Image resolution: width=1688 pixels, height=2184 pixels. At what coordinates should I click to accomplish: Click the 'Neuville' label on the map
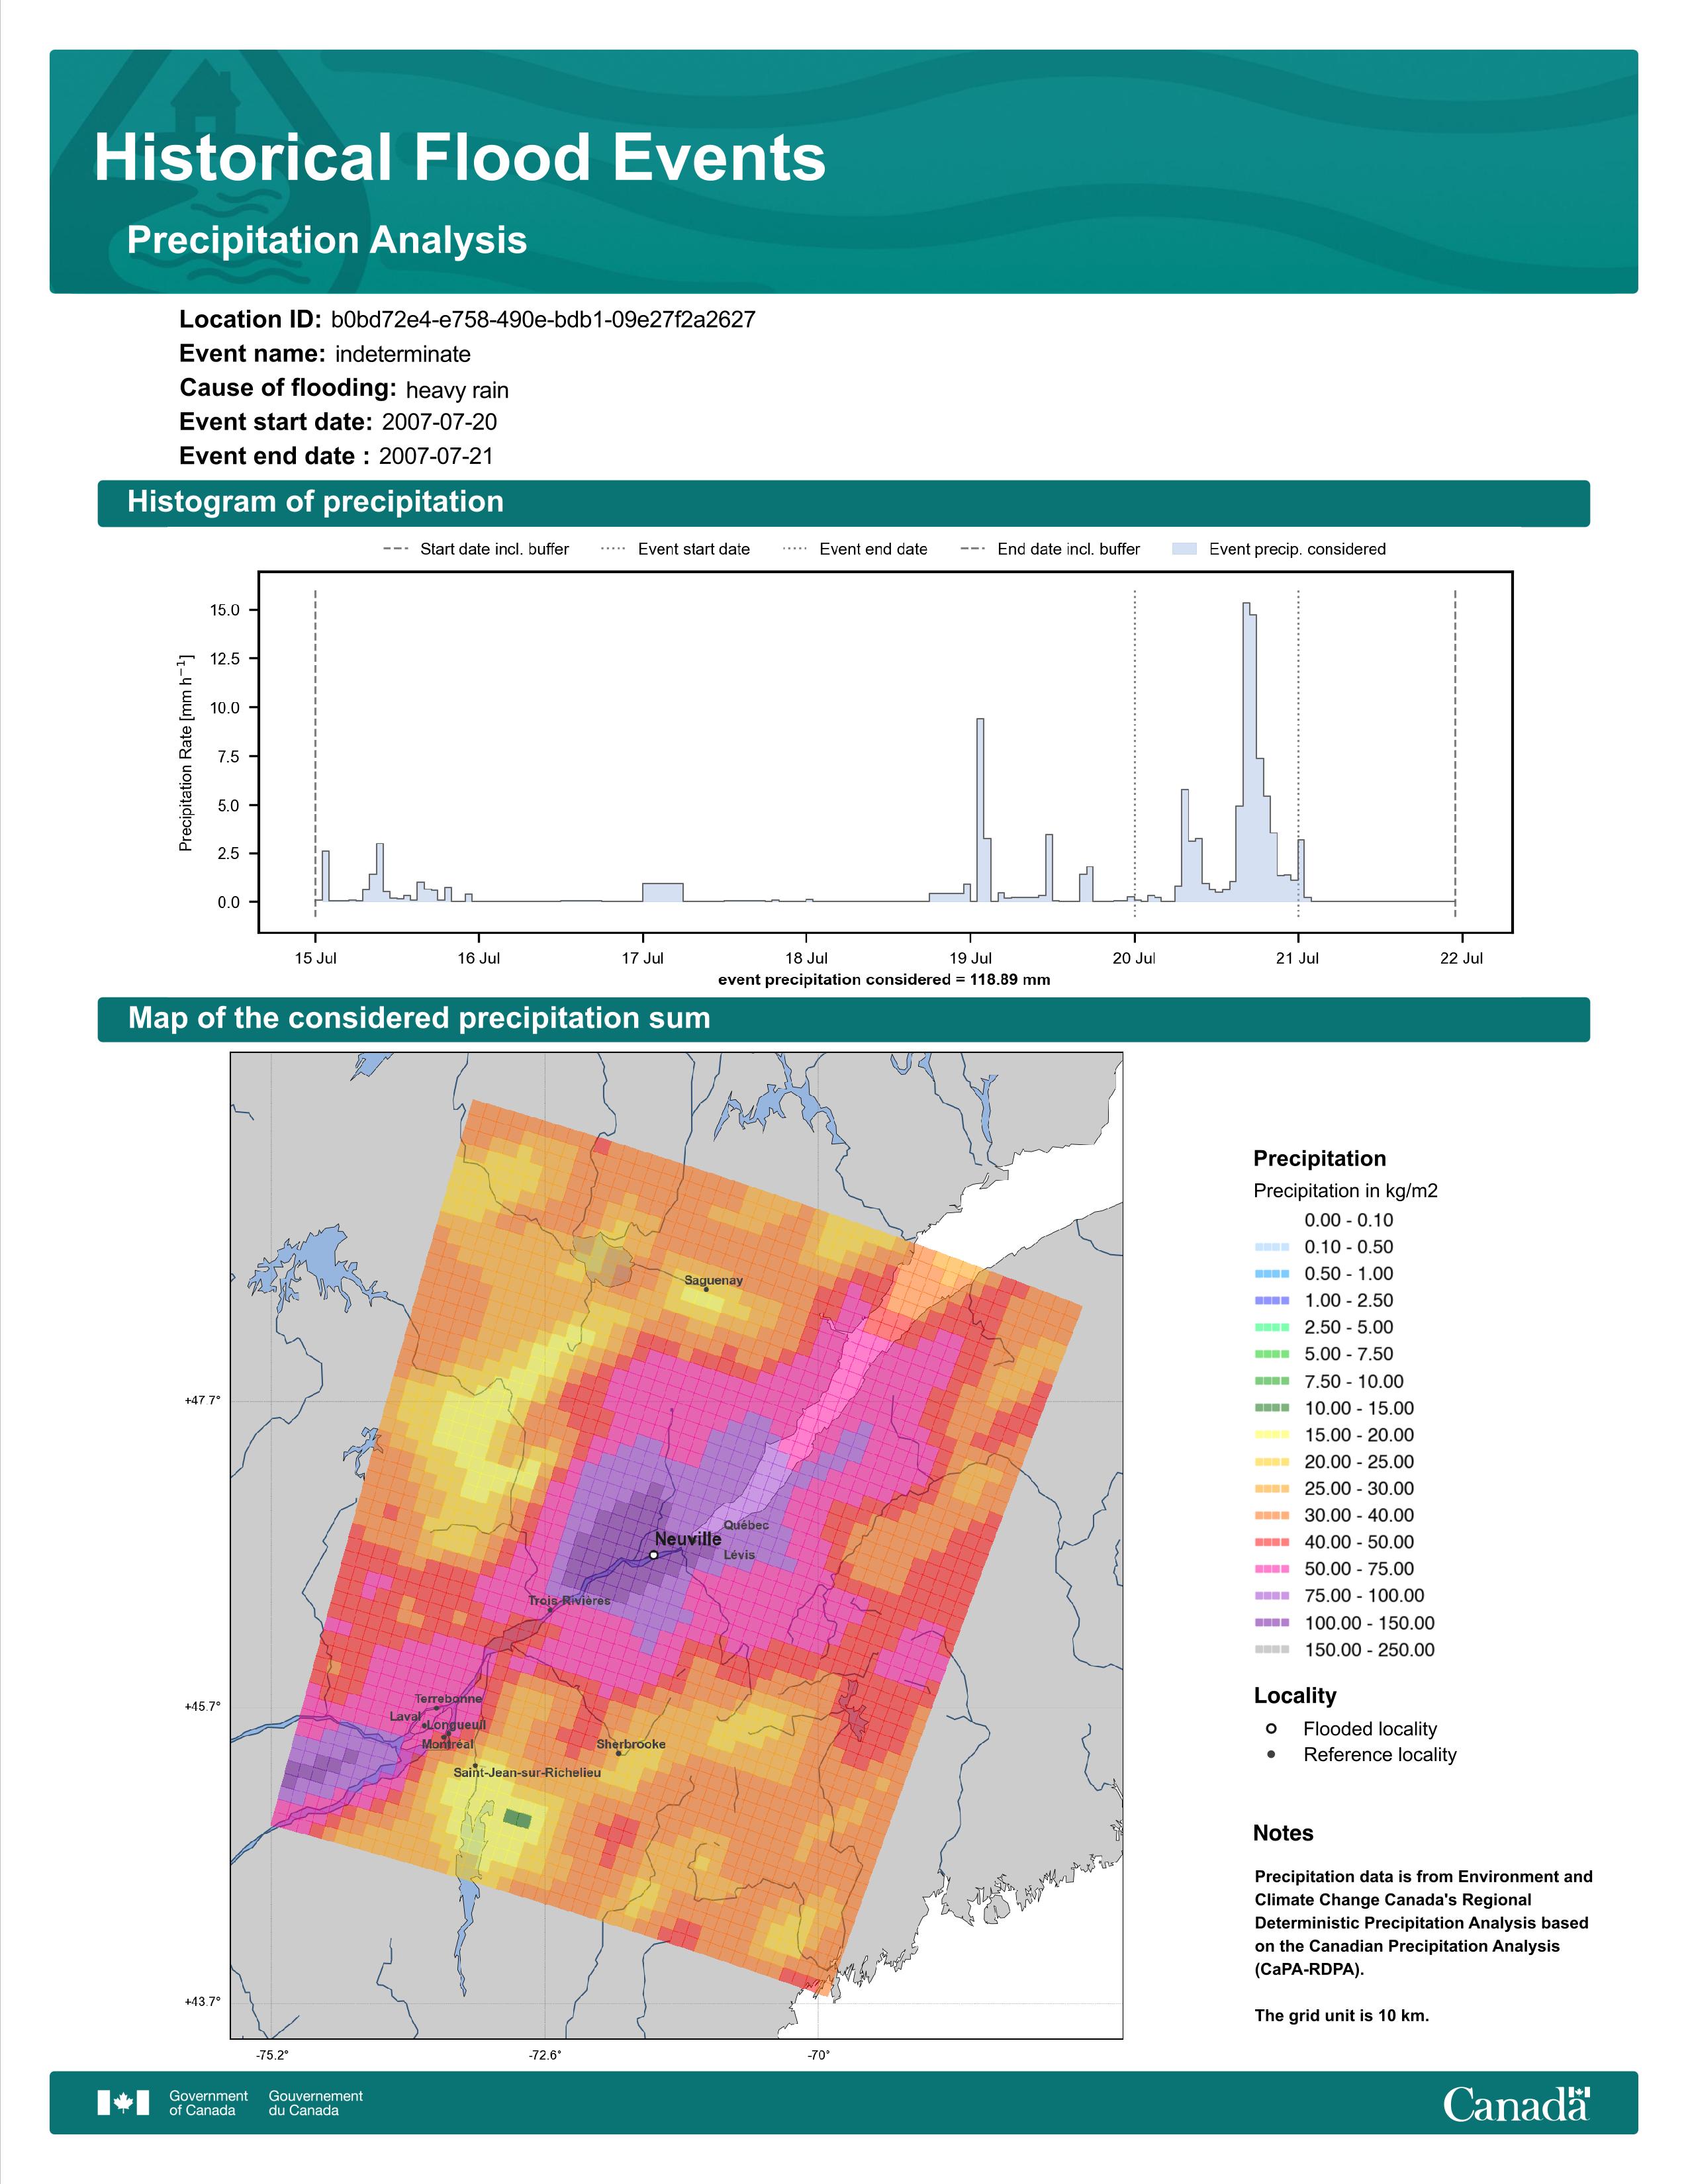click(688, 1539)
